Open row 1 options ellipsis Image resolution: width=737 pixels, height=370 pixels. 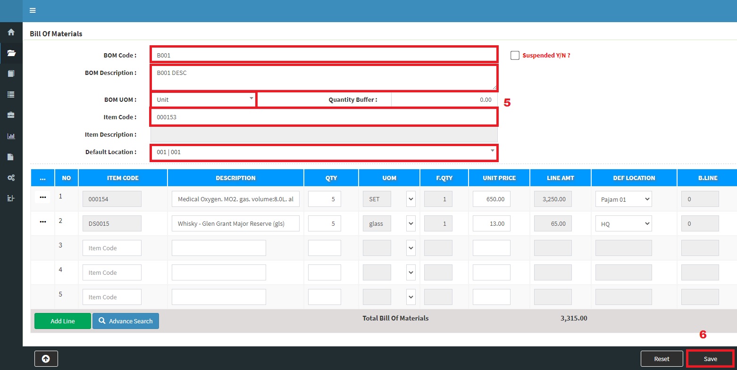43,197
